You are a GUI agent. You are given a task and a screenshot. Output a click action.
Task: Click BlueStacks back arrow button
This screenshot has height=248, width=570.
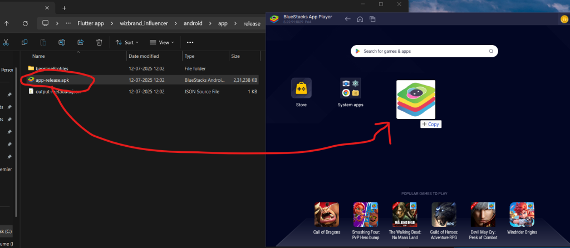[x=347, y=19]
